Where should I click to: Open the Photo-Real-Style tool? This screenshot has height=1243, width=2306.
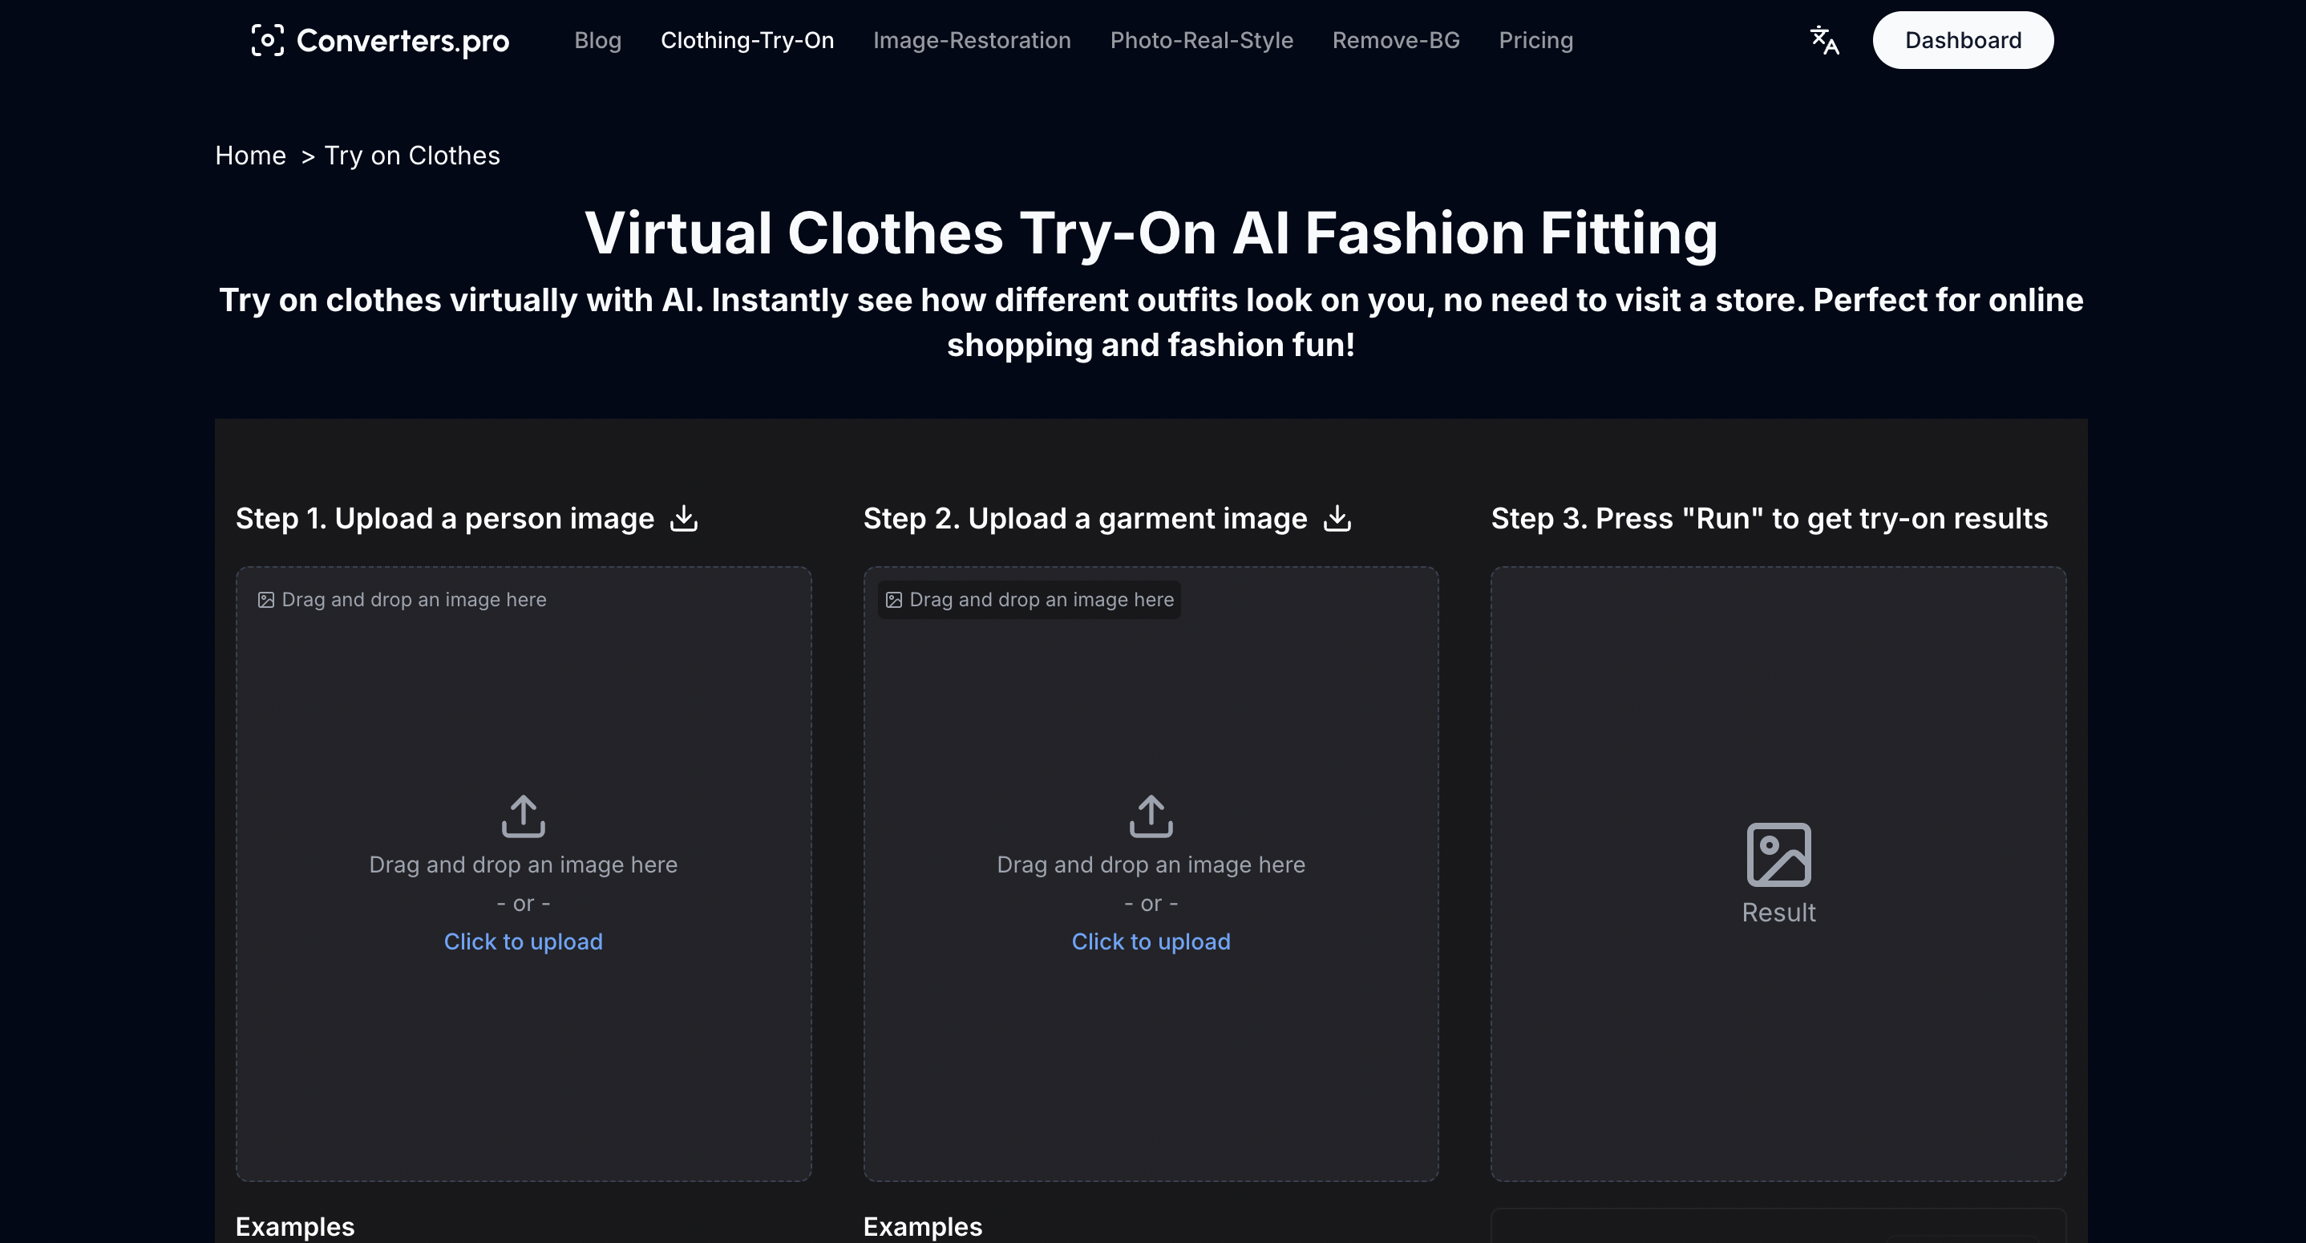pyautogui.click(x=1201, y=40)
